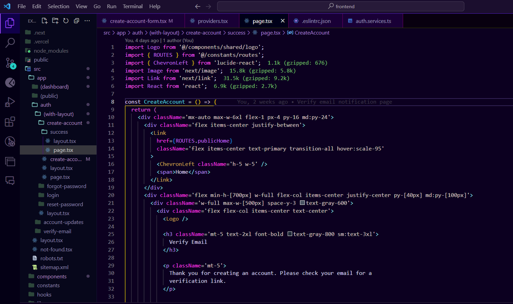Open the circular git-branch icon view in the activity bar

click(10, 141)
